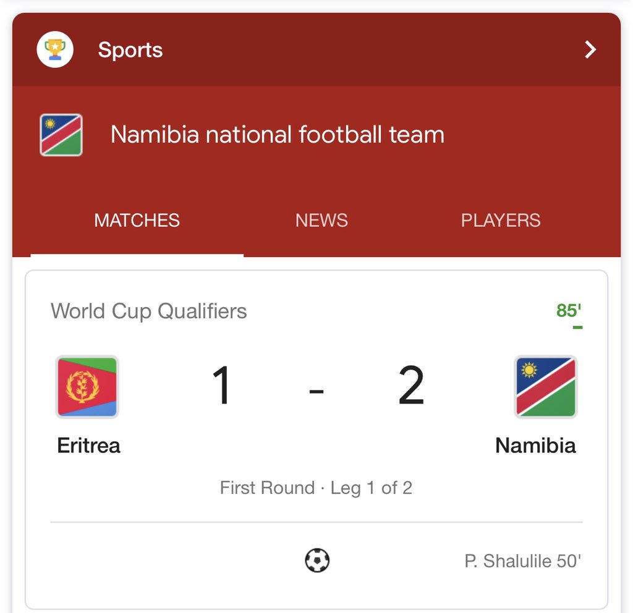Click the green live indicator bar under 85'

[x=577, y=328]
